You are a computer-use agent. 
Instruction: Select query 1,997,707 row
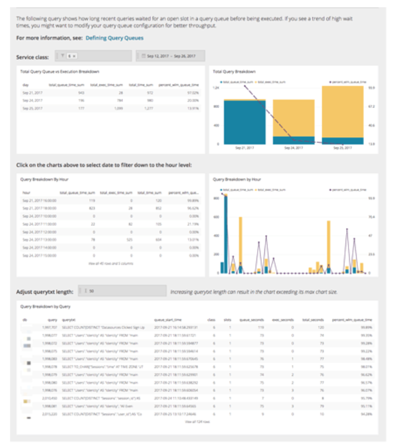coord(197,327)
